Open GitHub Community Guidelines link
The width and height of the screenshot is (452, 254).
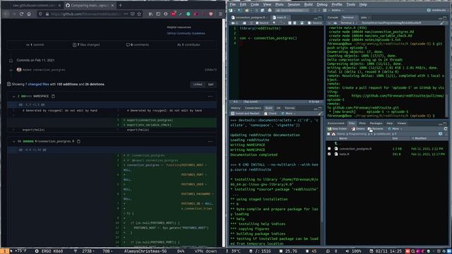(x=186, y=33)
